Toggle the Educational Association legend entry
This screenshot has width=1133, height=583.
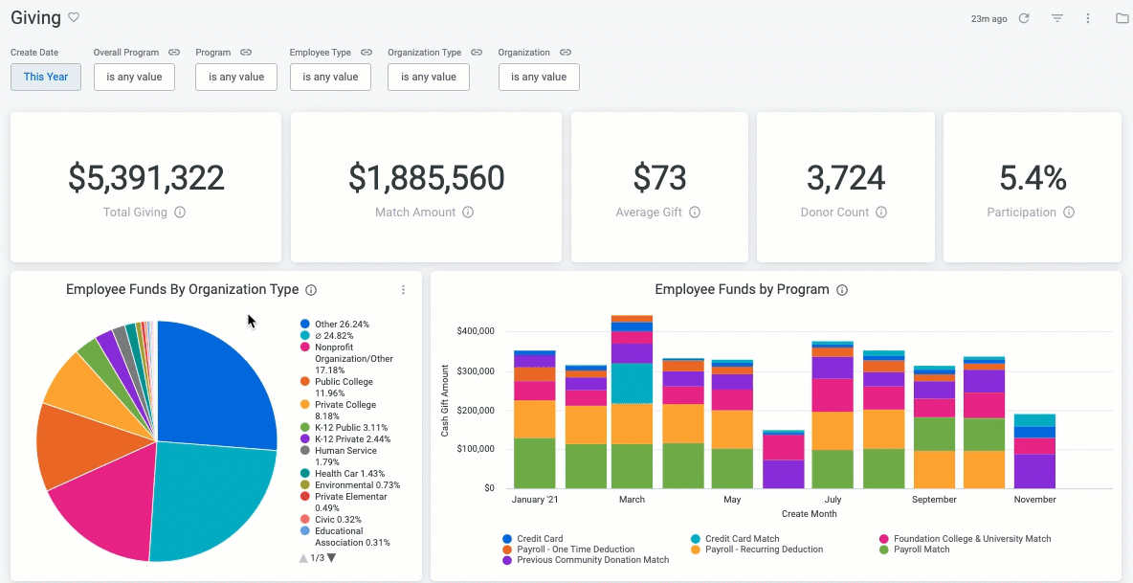point(345,537)
